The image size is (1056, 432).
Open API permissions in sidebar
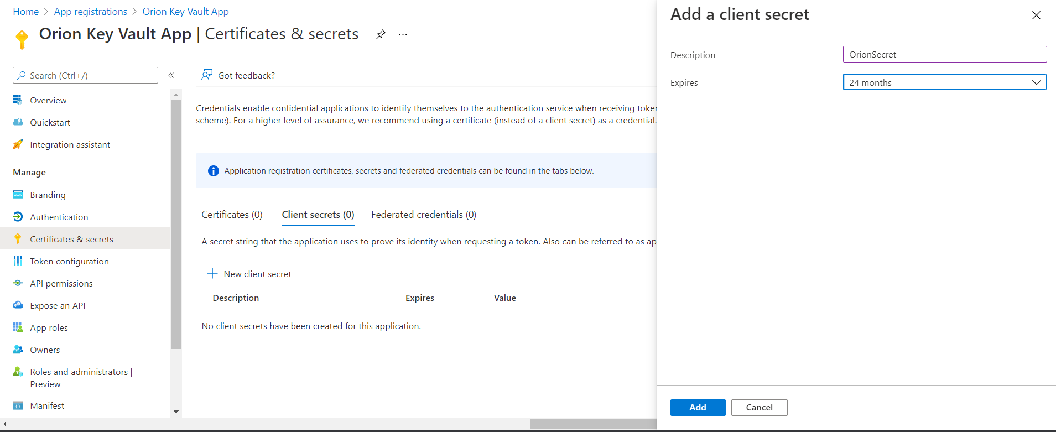click(x=61, y=283)
